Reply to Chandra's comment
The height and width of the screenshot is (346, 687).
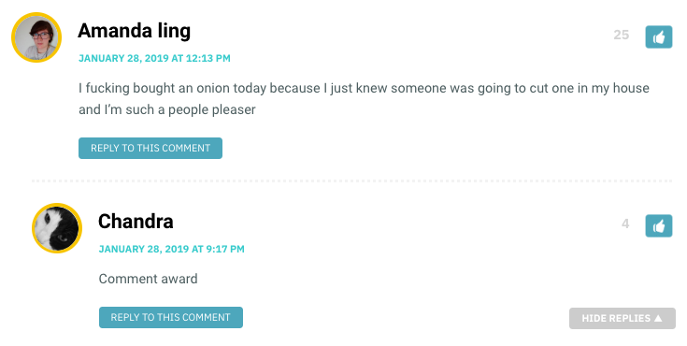[x=171, y=318]
